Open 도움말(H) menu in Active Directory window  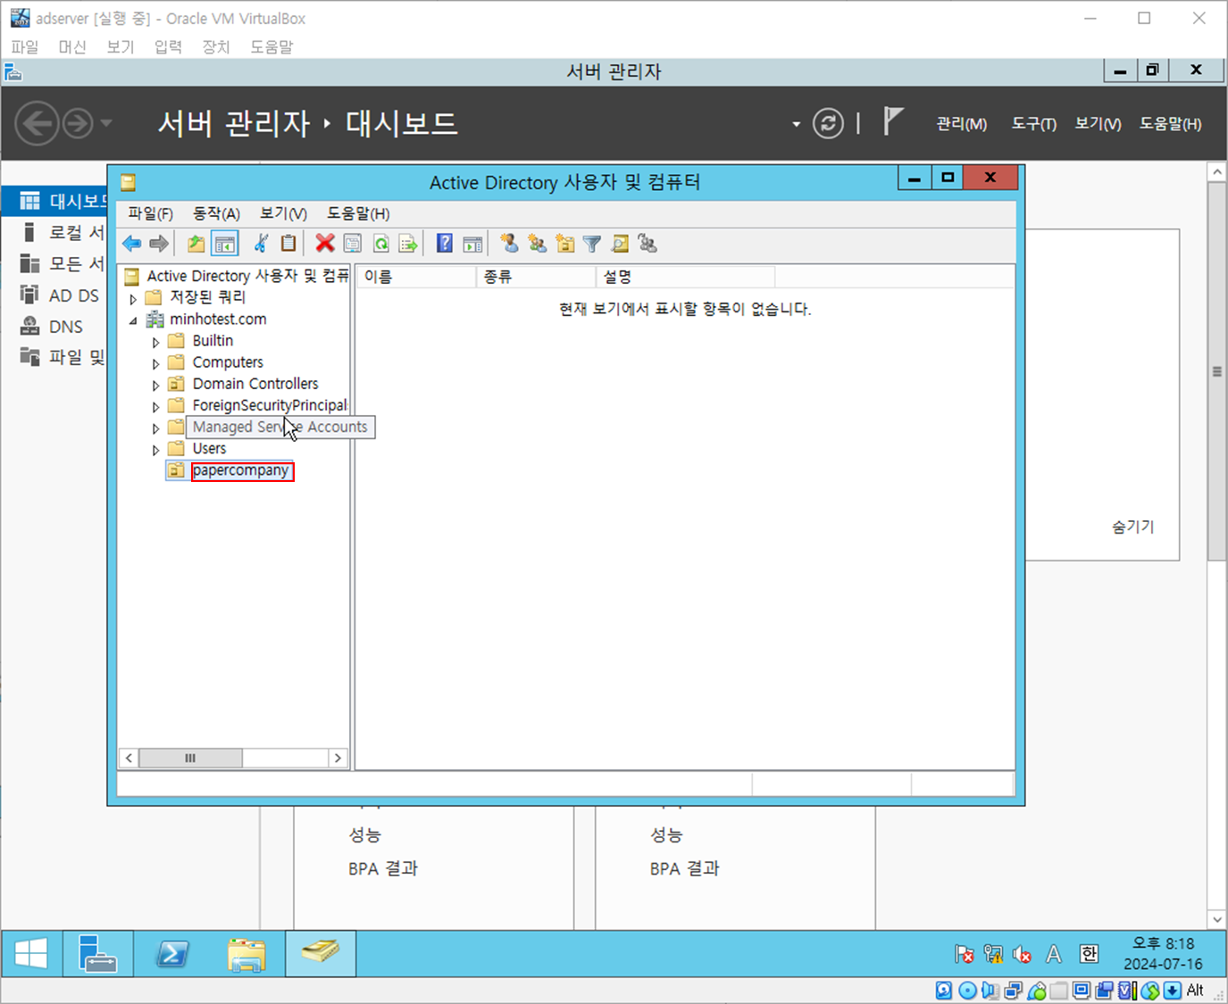[x=358, y=213]
